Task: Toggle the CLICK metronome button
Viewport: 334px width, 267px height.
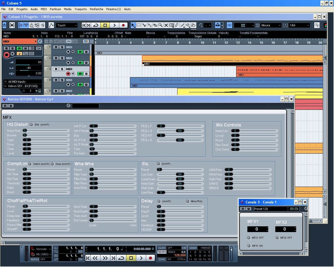Action: [162, 248]
